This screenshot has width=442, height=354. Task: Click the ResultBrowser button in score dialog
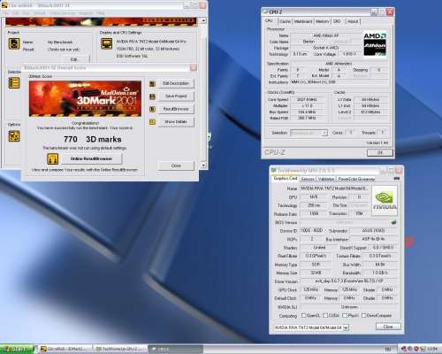[x=176, y=109]
